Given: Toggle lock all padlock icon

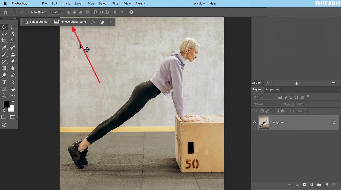Looking at the screenshot, I should pos(282,111).
